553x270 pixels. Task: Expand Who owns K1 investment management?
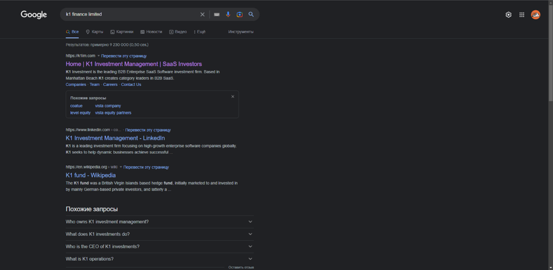coord(159,222)
